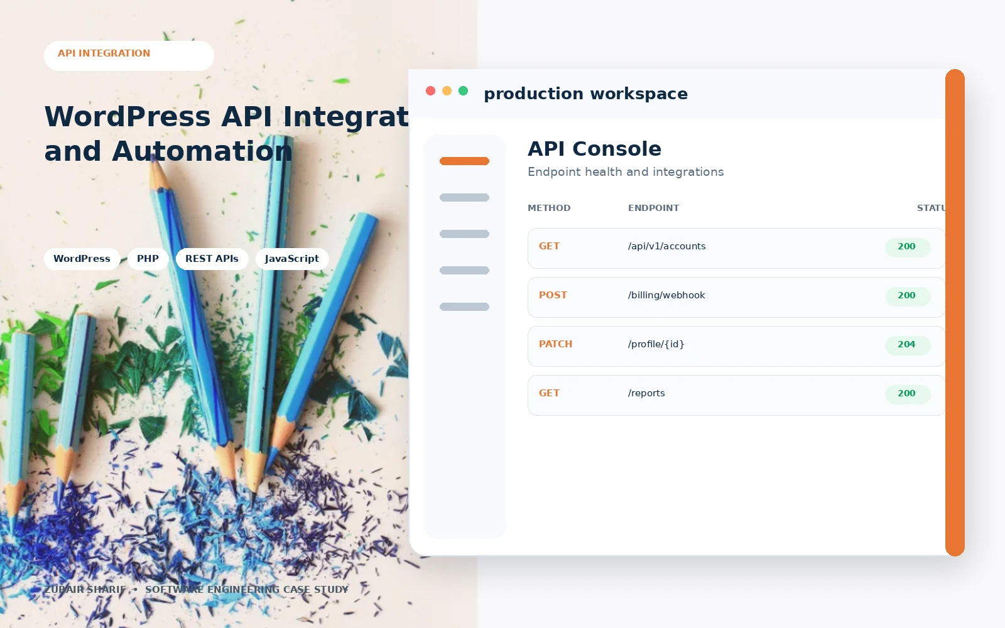Viewport: 1005px width, 628px height.
Task: Click the POST method label
Action: click(x=553, y=295)
